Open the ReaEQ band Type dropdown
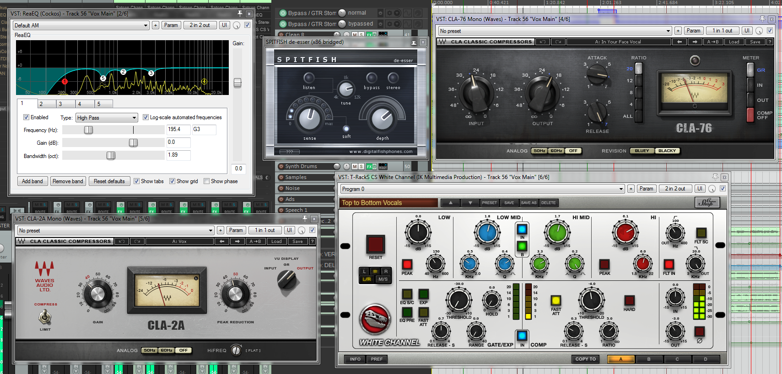782x374 pixels. click(x=107, y=118)
